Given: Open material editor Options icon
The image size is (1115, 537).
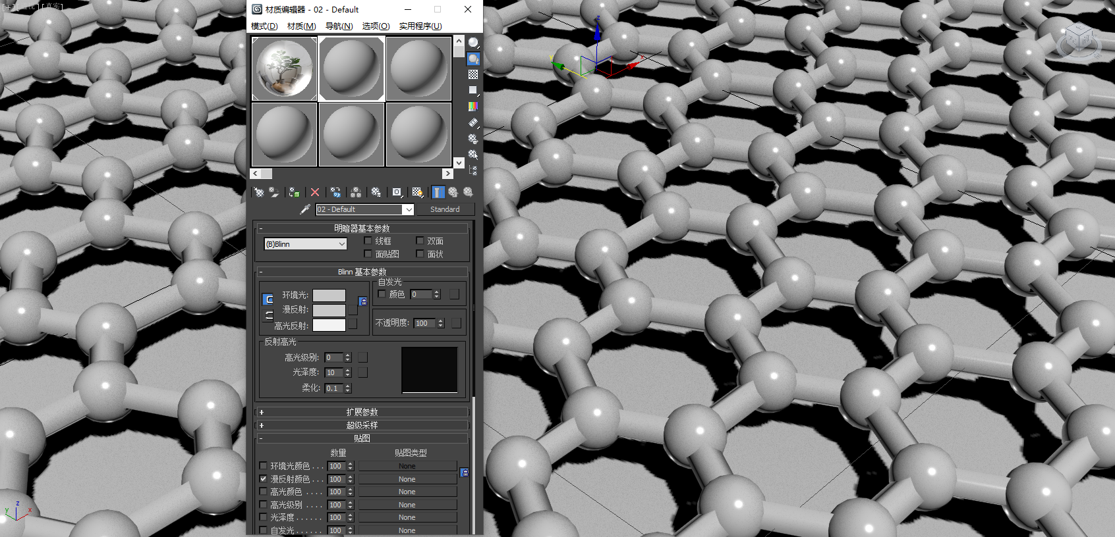Looking at the screenshot, I should 473,139.
